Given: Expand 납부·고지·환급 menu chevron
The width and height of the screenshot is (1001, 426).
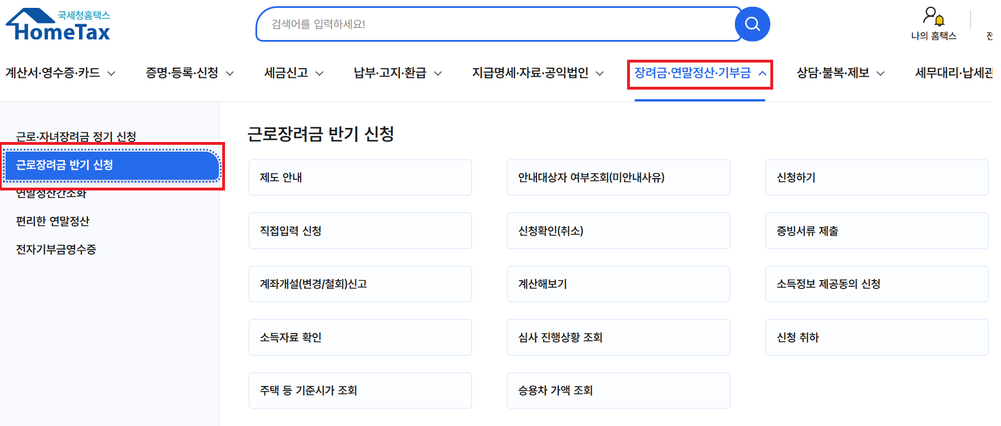Looking at the screenshot, I should pyautogui.click(x=438, y=73).
